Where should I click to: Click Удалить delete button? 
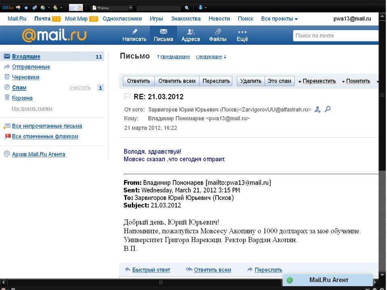coord(250,81)
